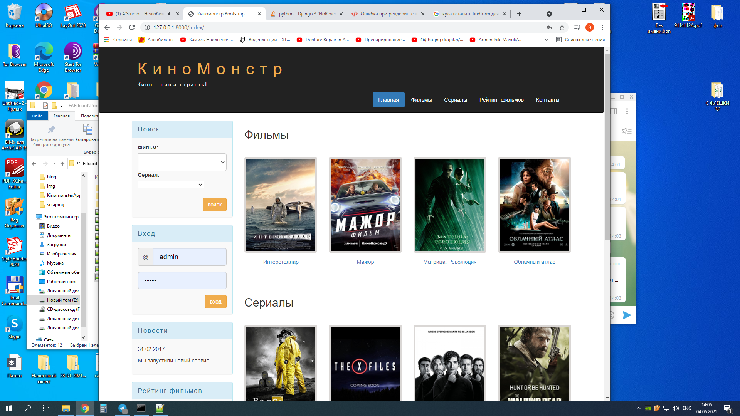Click the Telegram send message arrow
740x416 pixels.
point(627,315)
